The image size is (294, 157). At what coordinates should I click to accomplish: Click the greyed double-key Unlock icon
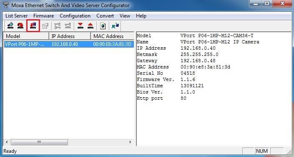[x=58, y=26]
